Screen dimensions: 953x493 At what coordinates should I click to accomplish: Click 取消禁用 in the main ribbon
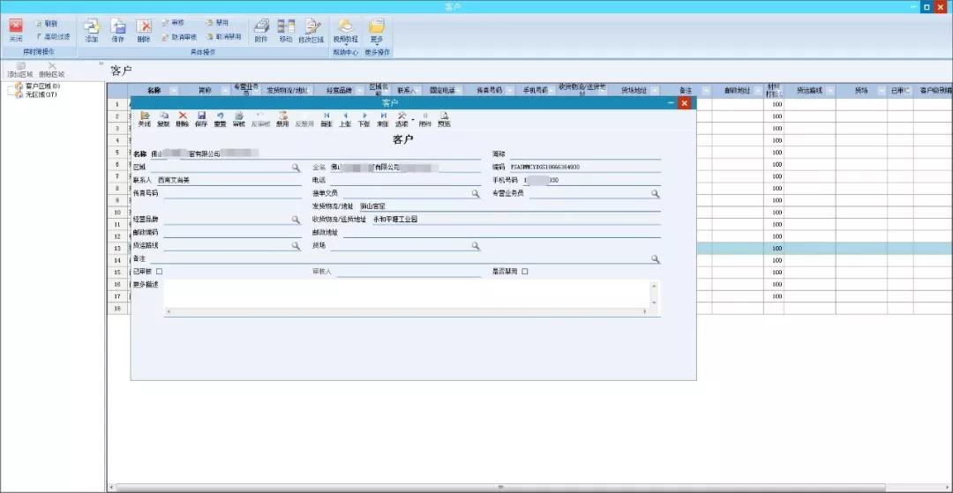pyautogui.click(x=223, y=37)
